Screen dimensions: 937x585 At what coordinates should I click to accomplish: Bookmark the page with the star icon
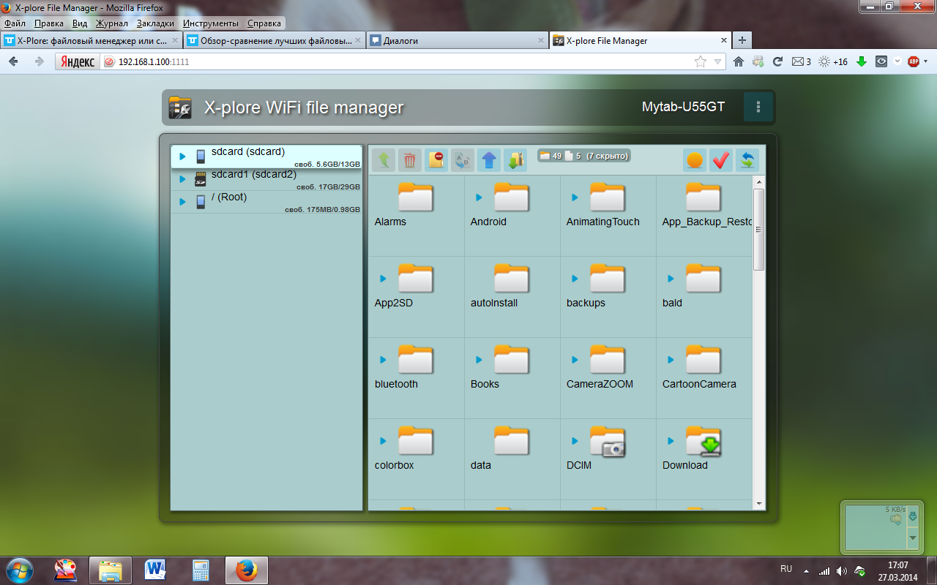pyautogui.click(x=701, y=61)
